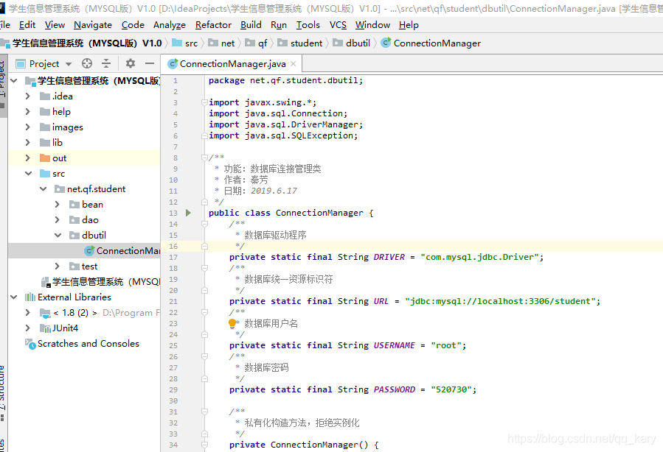Screen dimensions: 663x452
Task: Open the Code menu
Action: (133, 25)
